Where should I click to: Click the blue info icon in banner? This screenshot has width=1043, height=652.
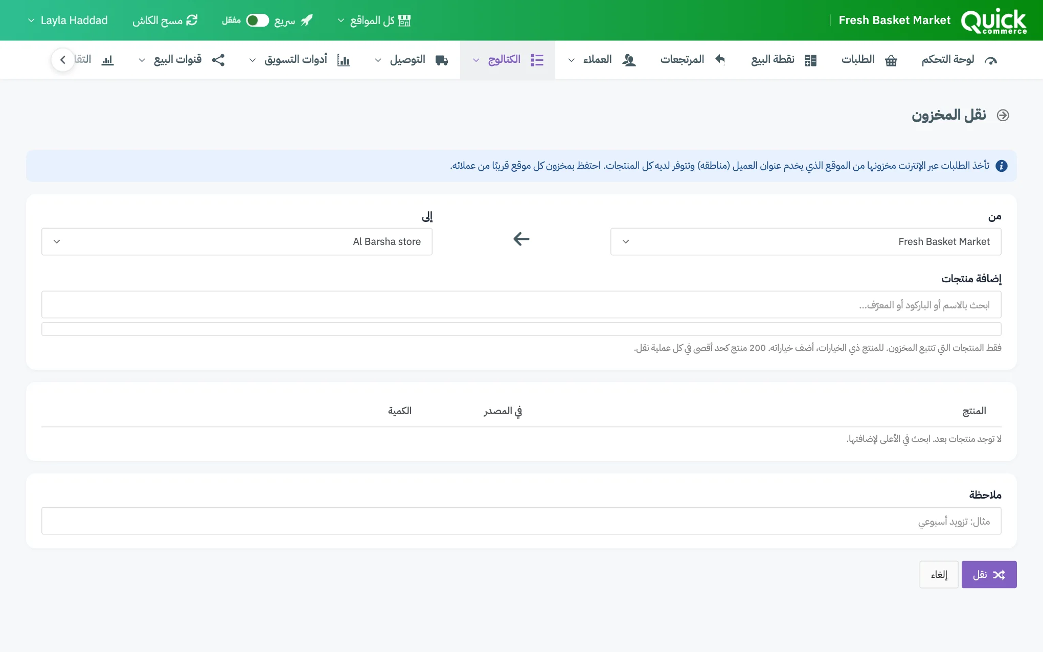[x=1002, y=166]
